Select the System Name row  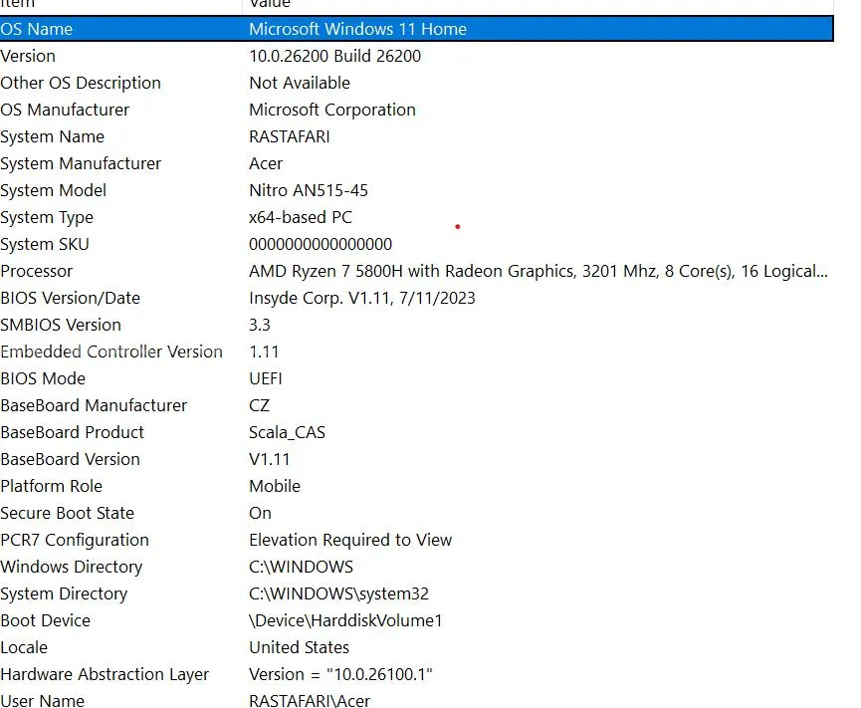pyautogui.click(x=52, y=136)
